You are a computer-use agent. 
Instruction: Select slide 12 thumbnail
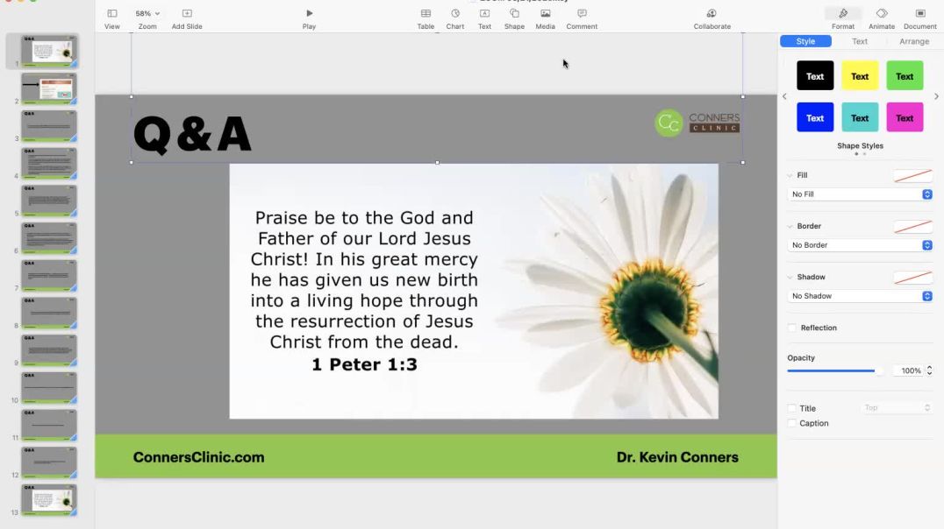(x=49, y=462)
